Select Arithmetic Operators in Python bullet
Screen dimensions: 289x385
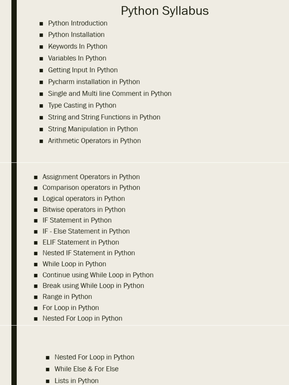click(x=94, y=141)
